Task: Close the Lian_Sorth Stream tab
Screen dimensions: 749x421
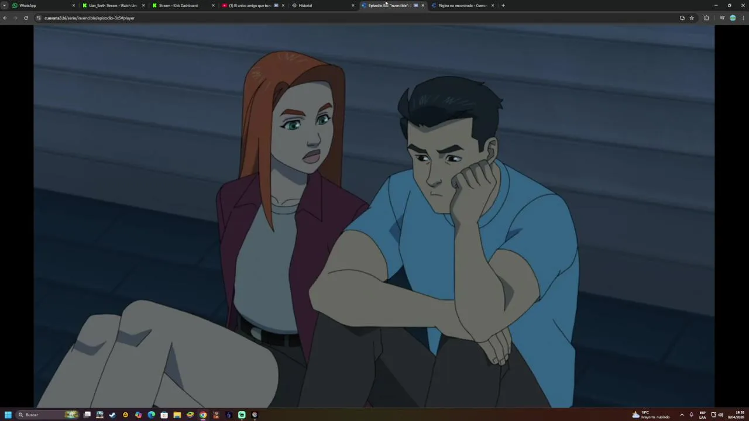Action: [x=143, y=5]
